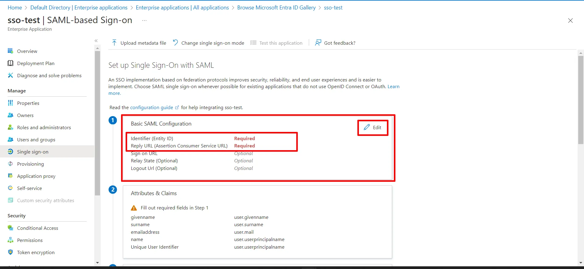Click the Got feedback person icon

318,43
